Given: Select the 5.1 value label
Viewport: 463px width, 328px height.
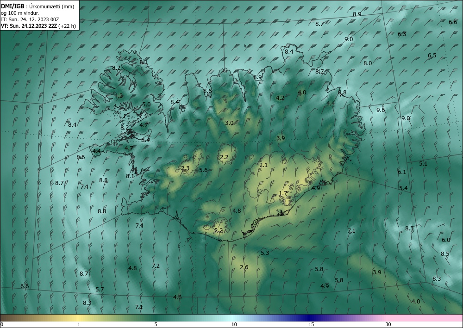Looking at the screenshot, I should (x=423, y=164).
